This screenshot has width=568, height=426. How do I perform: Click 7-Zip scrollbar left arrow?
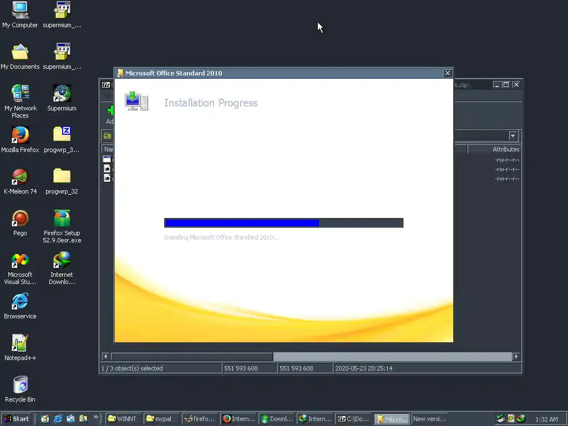point(105,357)
